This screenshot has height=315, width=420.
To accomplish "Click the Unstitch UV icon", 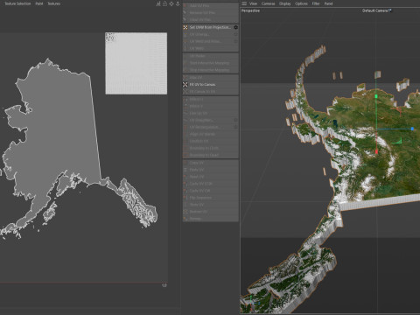I will [x=185, y=141].
